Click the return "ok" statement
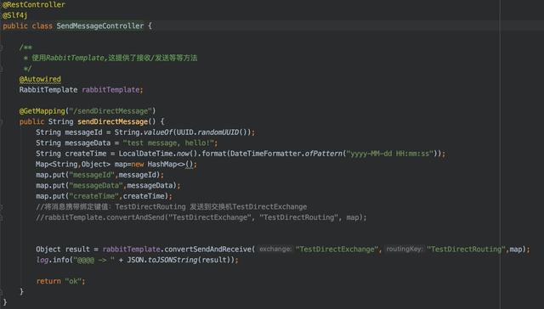Viewport: 544px width, 309px height. tap(60, 281)
